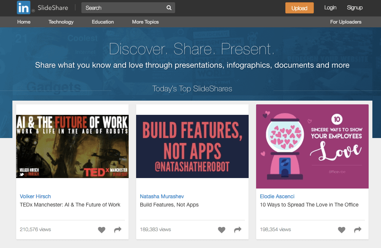
Task: Click the "Discover. Share. Present." headline
Action: click(192, 49)
